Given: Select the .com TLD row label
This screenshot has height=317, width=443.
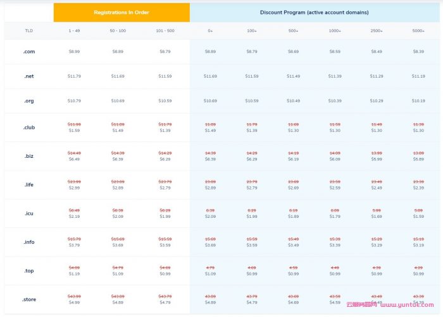Looking at the screenshot, I should point(28,52).
